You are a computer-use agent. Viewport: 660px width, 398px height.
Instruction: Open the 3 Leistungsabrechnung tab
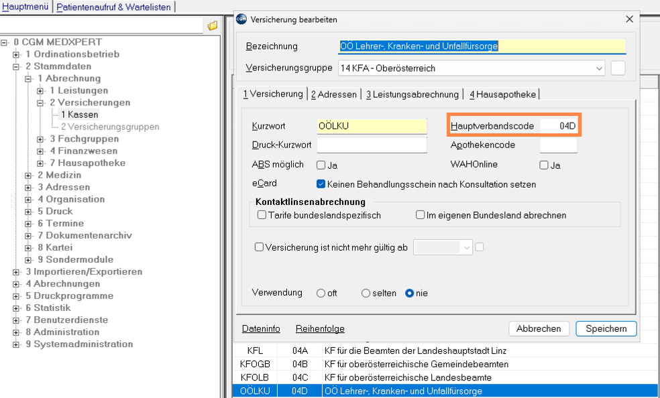[x=412, y=94]
